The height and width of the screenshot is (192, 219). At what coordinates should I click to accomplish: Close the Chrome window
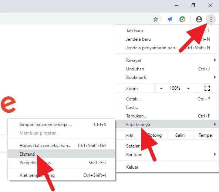click(x=210, y=5)
